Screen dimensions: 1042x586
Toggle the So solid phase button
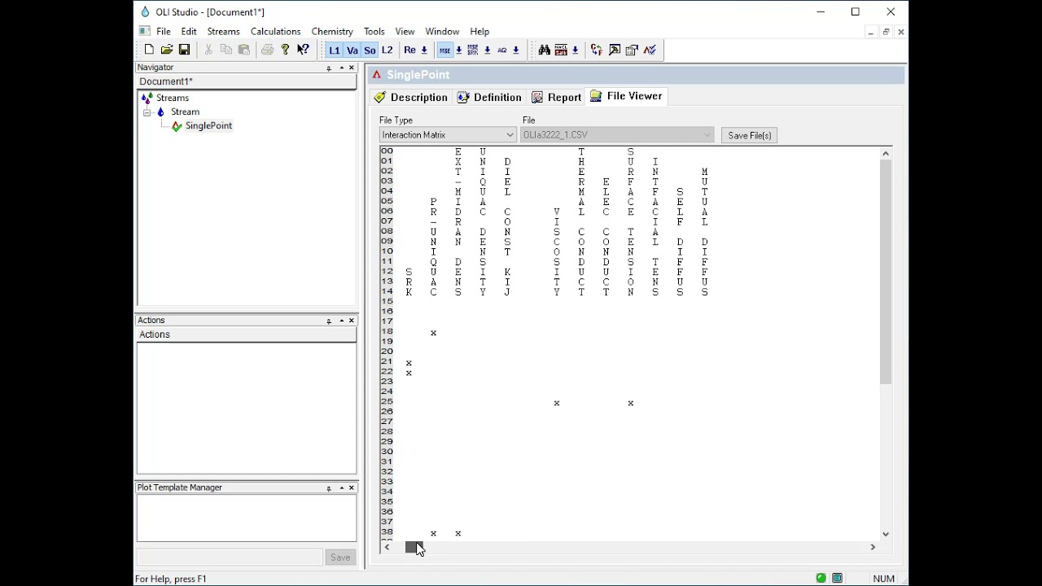coord(370,50)
